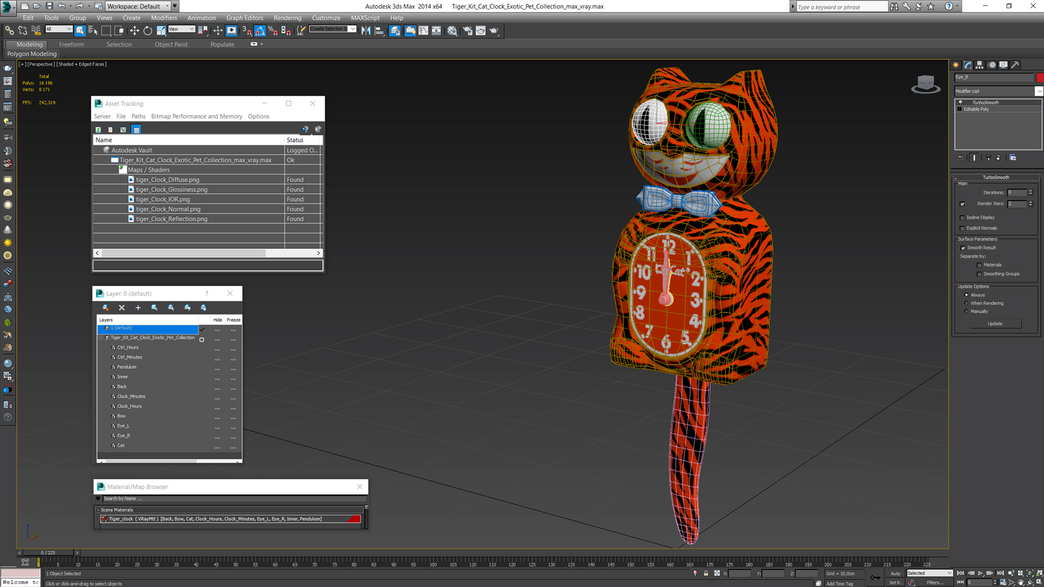Select the Select and Link tool
Screen dimensions: 1044x587
click(x=9, y=30)
